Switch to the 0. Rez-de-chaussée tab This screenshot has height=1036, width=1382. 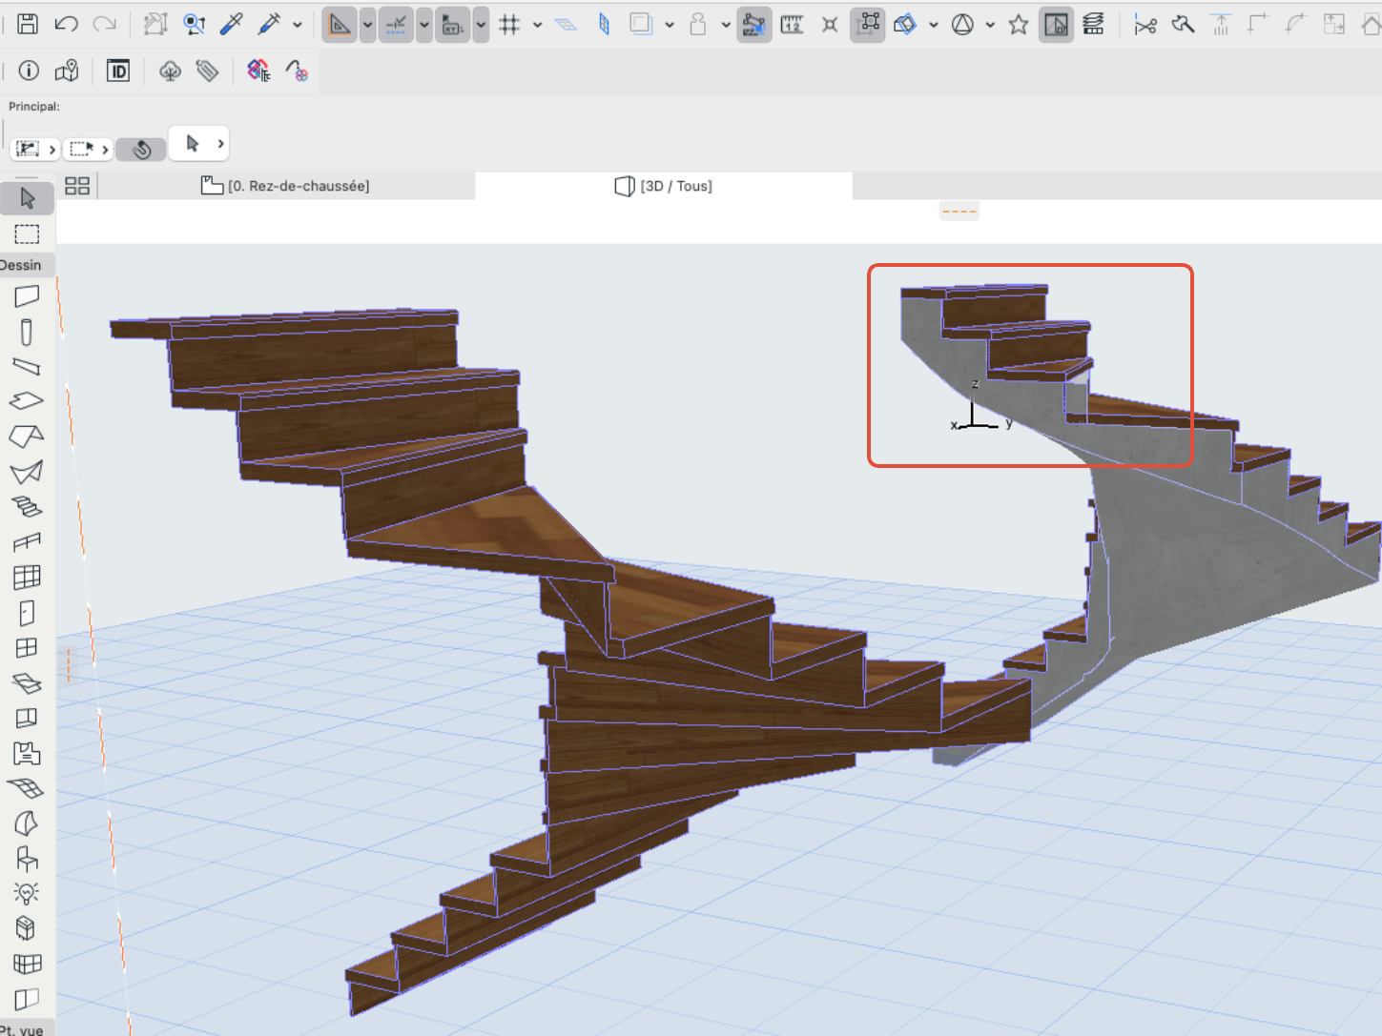tap(285, 186)
